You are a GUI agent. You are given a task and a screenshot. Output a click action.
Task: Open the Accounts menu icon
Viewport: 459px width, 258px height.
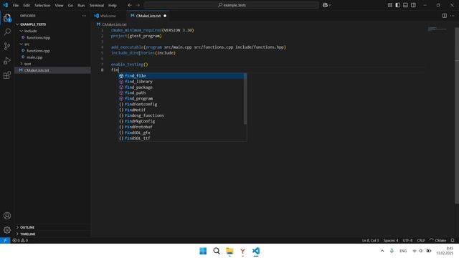click(7, 216)
